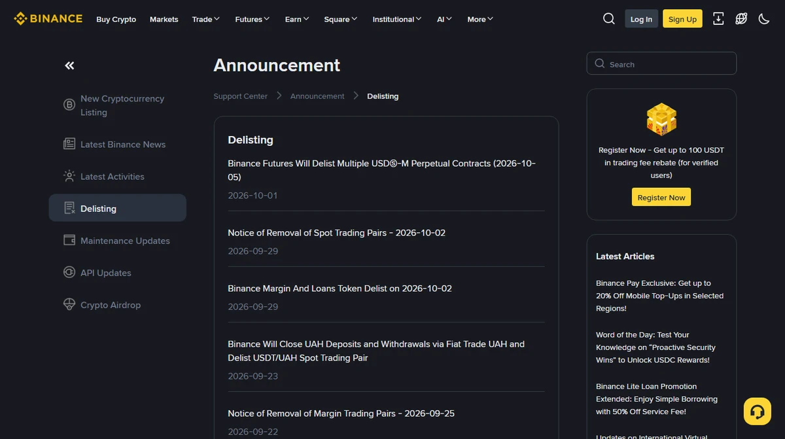
Task: Click the Delisting section heading
Action: point(251,140)
